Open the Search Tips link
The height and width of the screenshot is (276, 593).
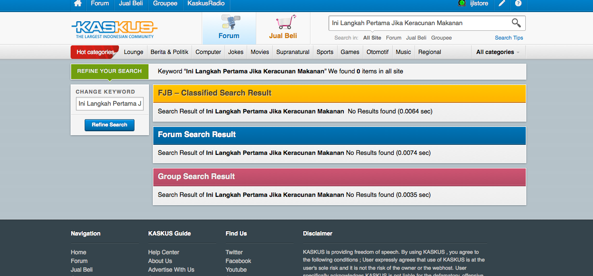[x=509, y=38]
